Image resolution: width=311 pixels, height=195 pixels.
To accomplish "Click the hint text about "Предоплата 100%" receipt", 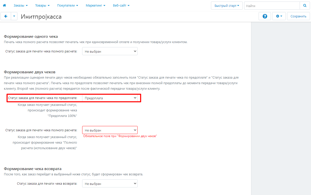I will click(x=47, y=110).
